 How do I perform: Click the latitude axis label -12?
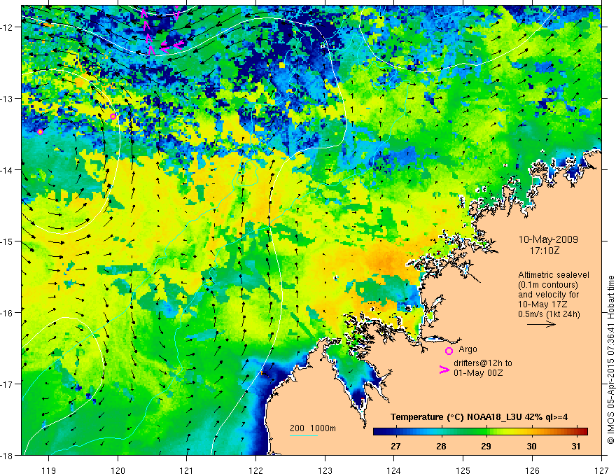point(7,27)
